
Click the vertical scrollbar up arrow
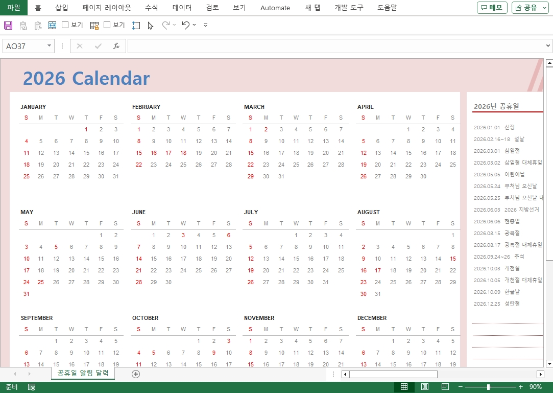coord(549,63)
